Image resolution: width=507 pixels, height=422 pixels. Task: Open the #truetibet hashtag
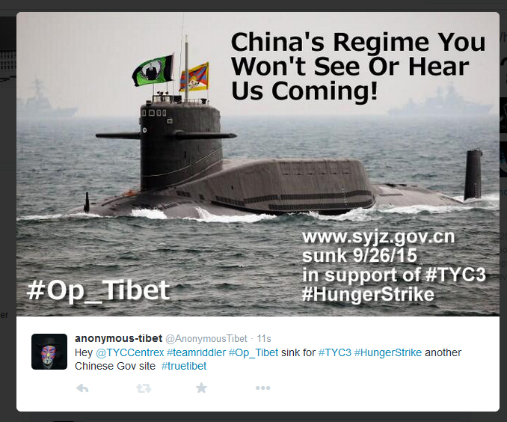pyautogui.click(x=184, y=366)
